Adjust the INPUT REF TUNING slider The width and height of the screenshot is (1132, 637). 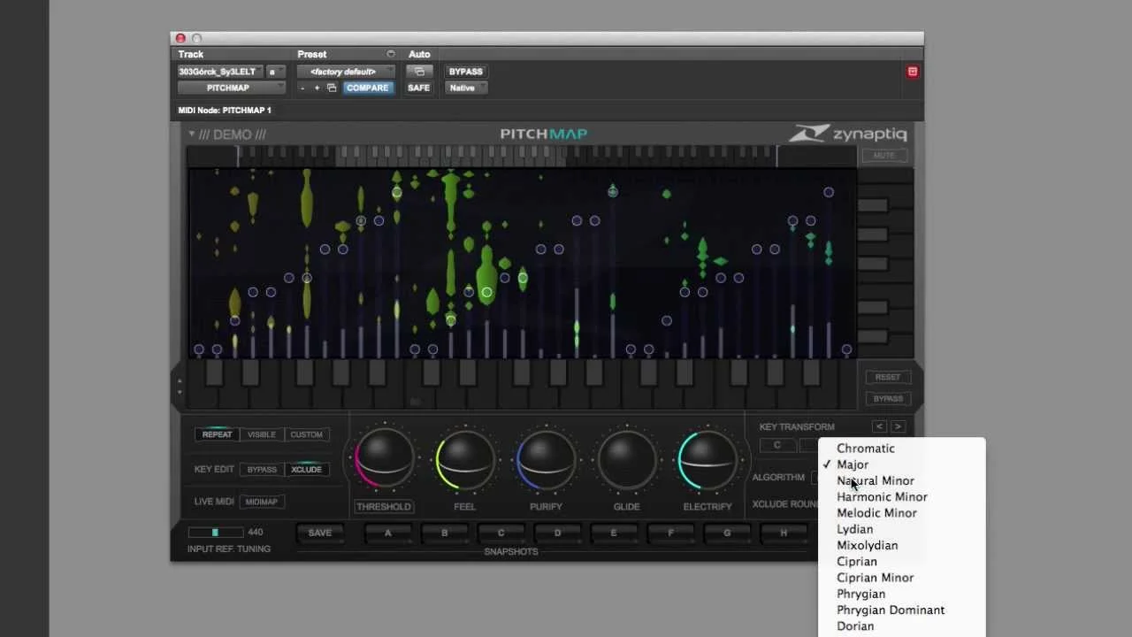click(x=215, y=532)
